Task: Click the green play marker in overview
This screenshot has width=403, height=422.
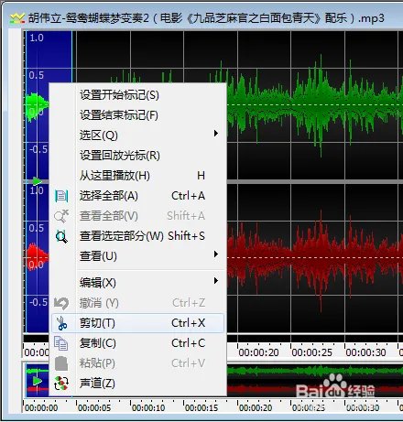Action: point(38,381)
